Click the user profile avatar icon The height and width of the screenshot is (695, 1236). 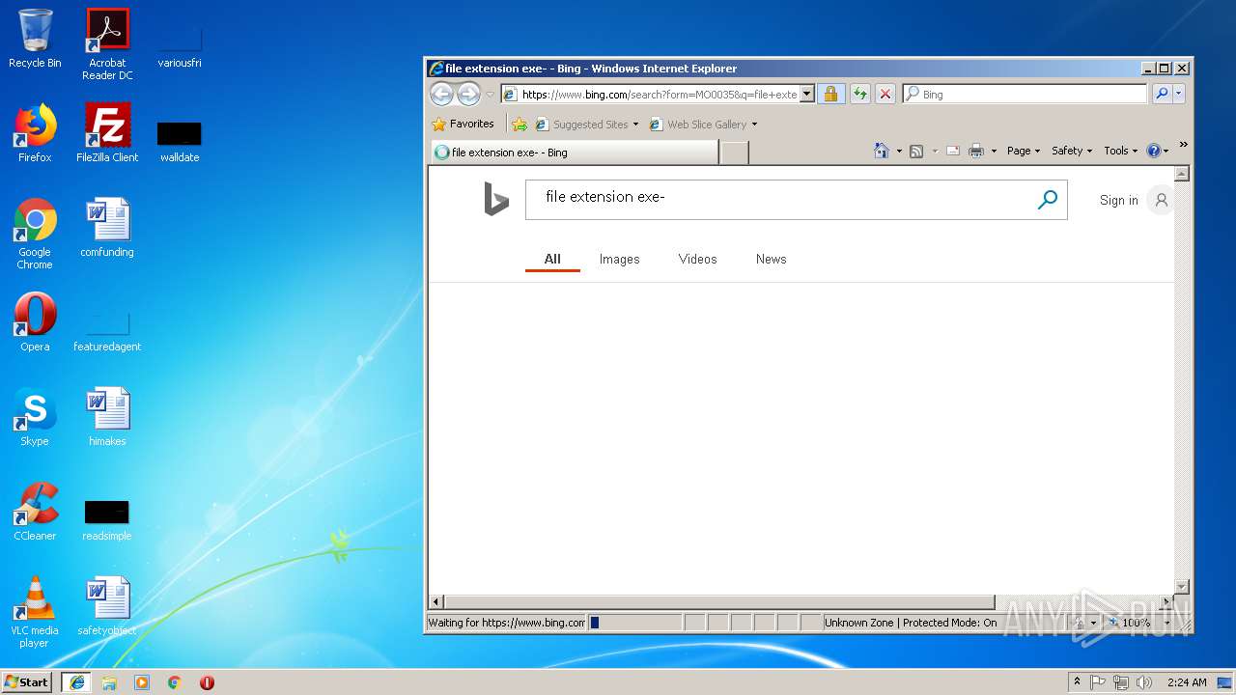point(1161,200)
